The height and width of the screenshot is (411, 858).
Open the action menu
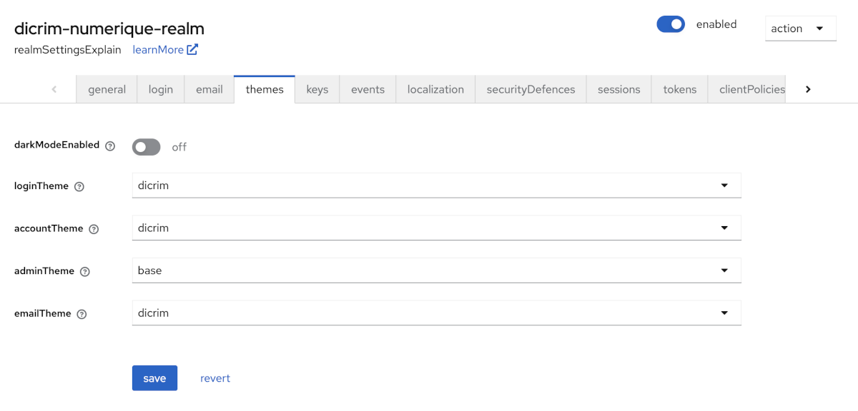(799, 28)
